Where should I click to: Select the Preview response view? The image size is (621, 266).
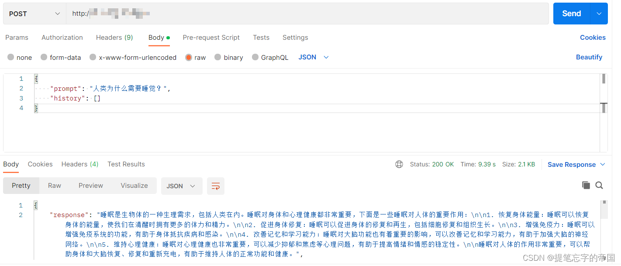click(x=91, y=186)
